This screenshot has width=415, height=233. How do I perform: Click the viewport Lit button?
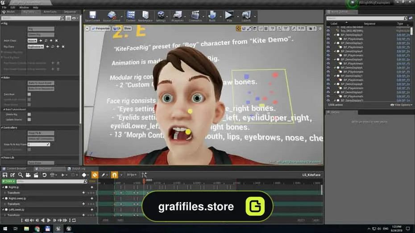tap(117, 29)
